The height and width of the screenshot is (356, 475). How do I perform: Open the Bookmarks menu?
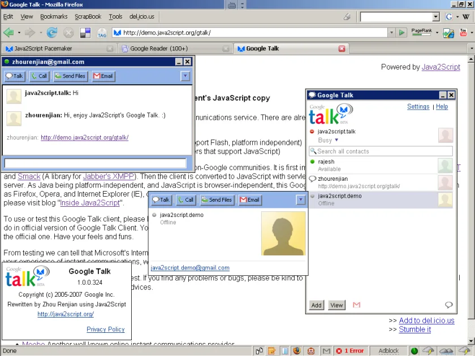pyautogui.click(x=54, y=16)
